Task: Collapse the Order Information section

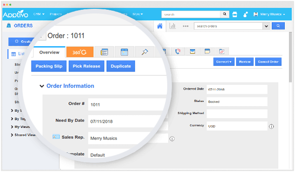Action: [42, 86]
